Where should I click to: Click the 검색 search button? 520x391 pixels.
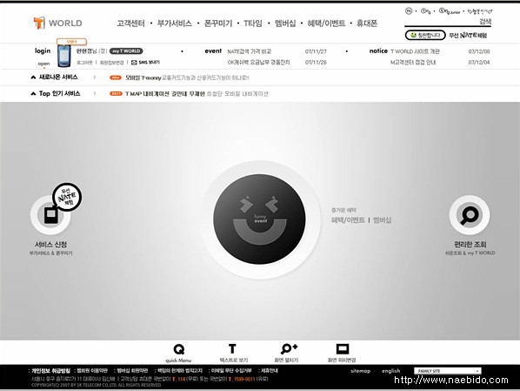[485, 22]
